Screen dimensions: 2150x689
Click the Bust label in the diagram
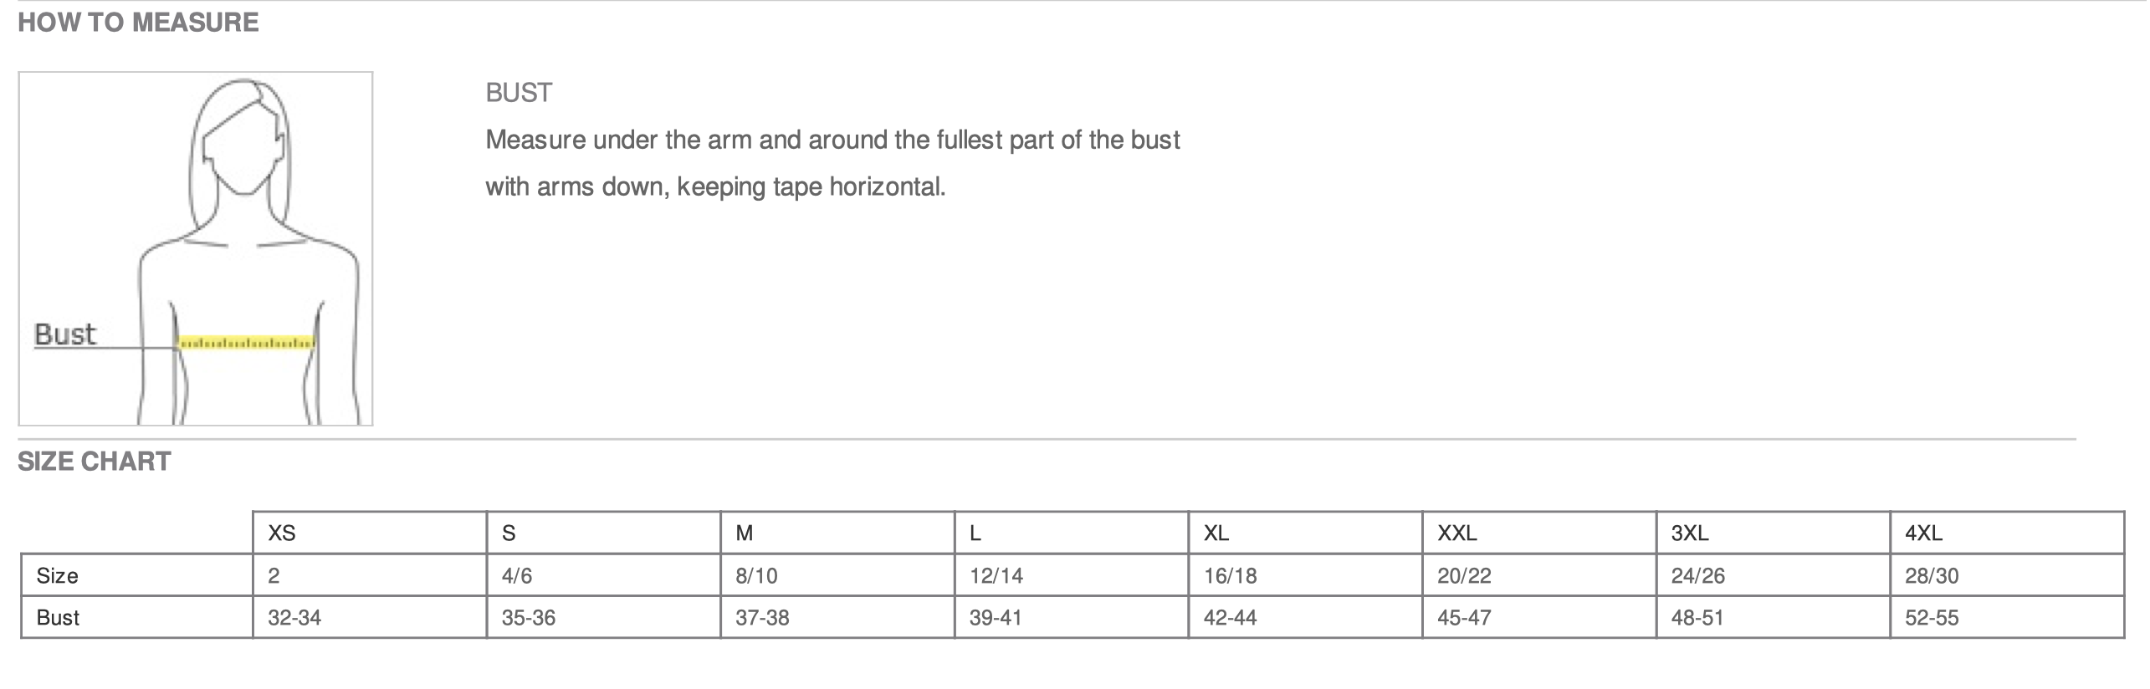click(65, 334)
